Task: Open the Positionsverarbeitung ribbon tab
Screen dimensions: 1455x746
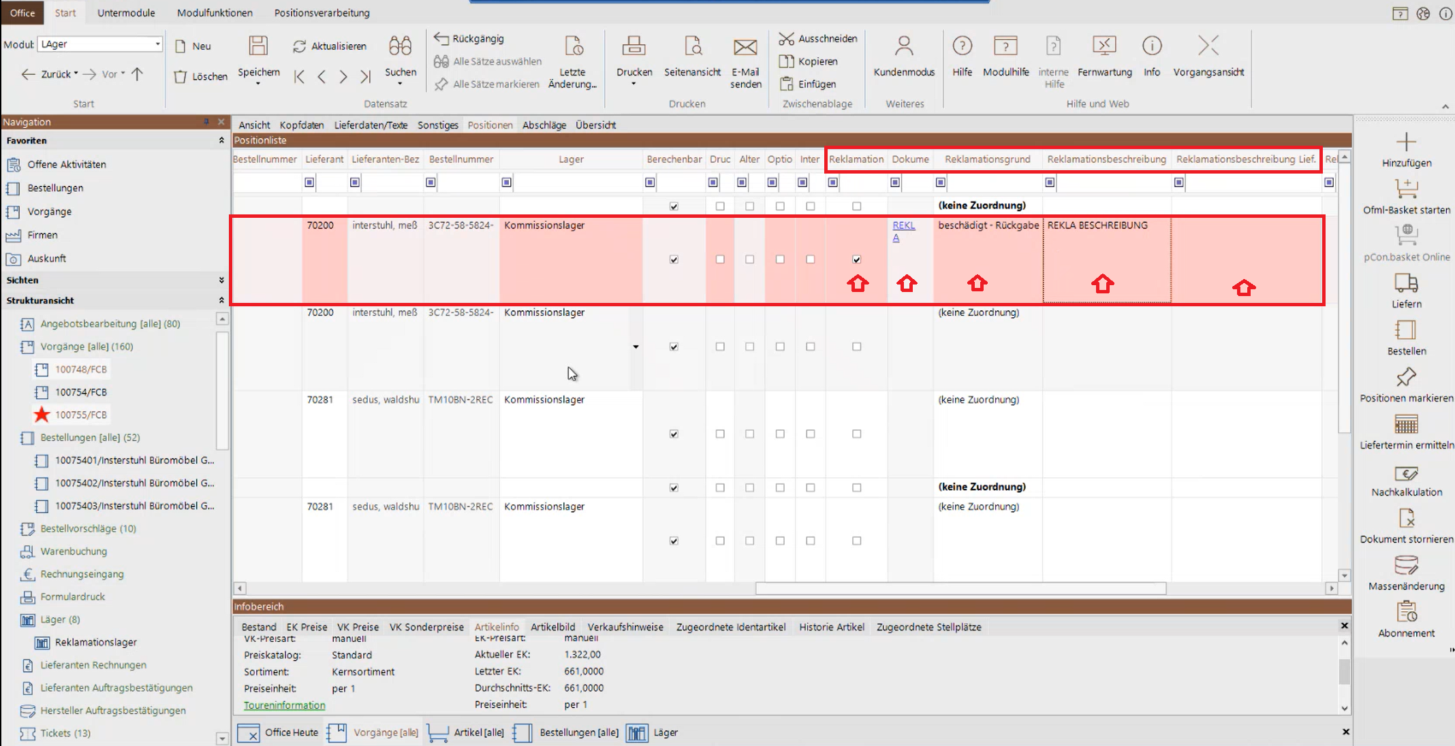Action: [322, 13]
